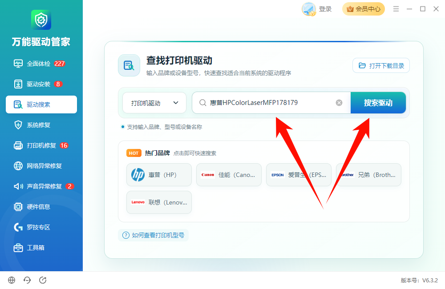The width and height of the screenshot is (445, 289).
Task: Click 打开下载目录 button
Action: click(381, 65)
